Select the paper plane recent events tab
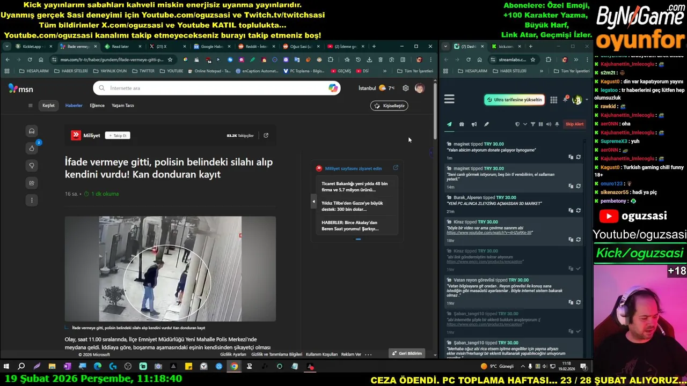Image resolution: width=687 pixels, height=386 pixels. pos(449,124)
